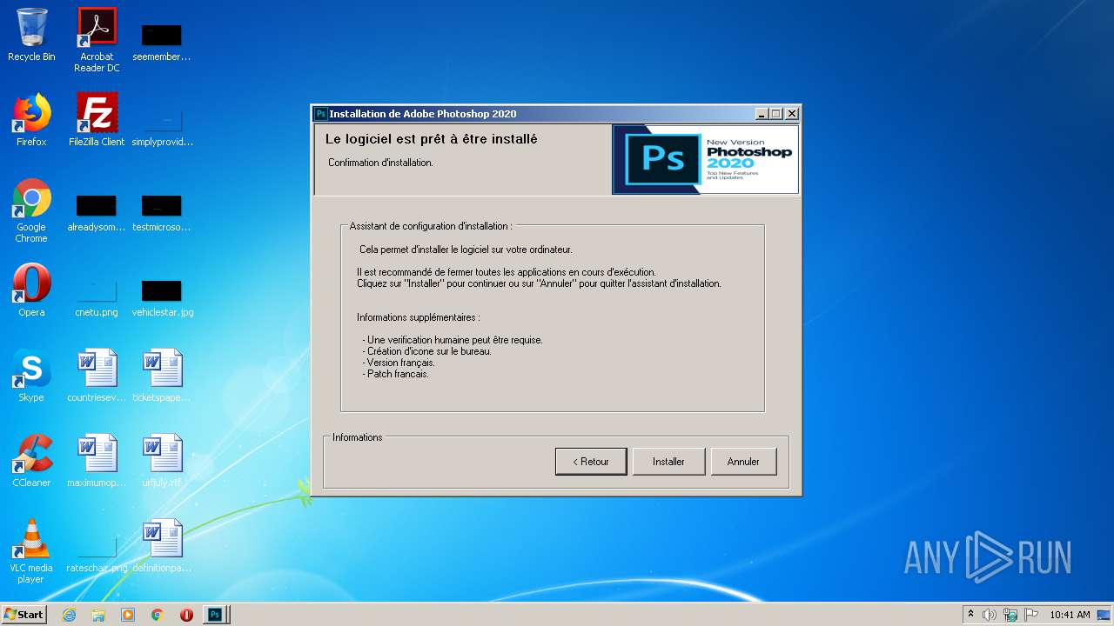The height and width of the screenshot is (626, 1114).
Task: Open Windows Explorer folder in taskbar
Action: (x=98, y=615)
